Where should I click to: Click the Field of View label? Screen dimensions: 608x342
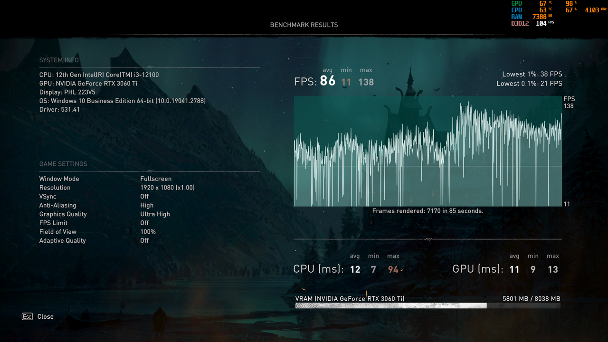tap(58, 232)
